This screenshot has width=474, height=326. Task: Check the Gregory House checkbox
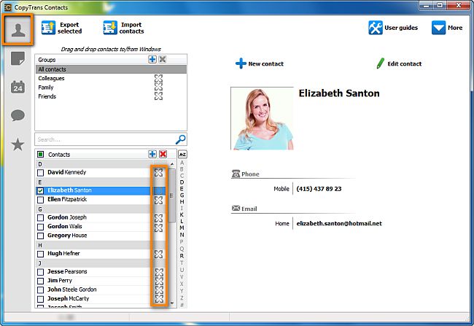tap(40, 236)
